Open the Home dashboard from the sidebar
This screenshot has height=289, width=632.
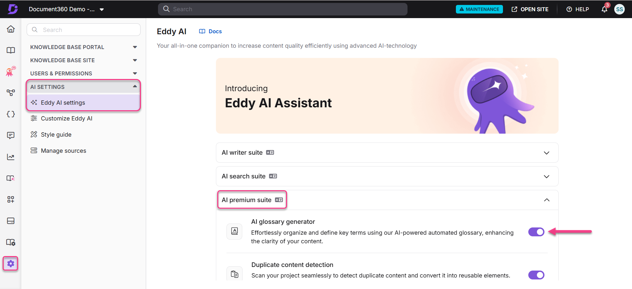pos(11,29)
